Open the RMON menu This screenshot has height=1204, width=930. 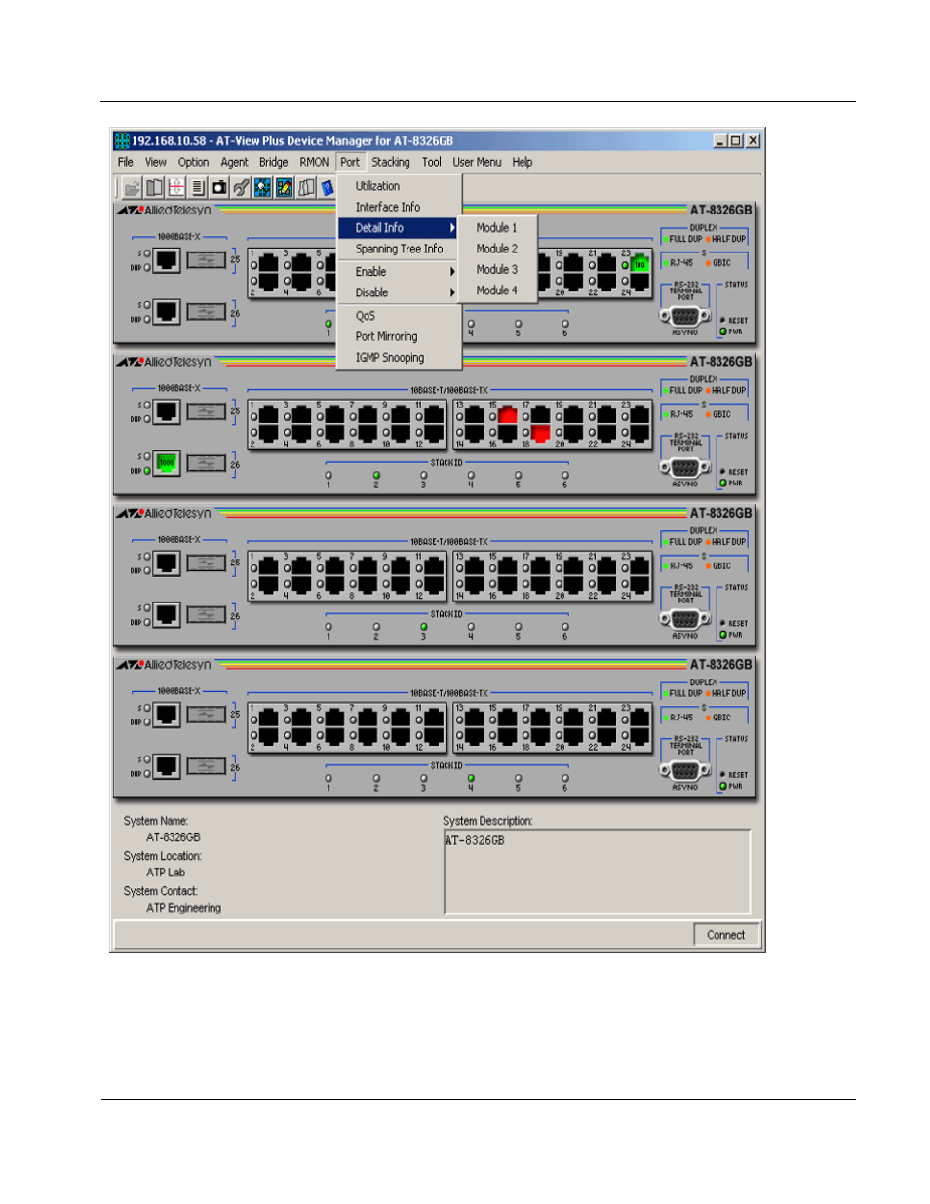pos(314,162)
